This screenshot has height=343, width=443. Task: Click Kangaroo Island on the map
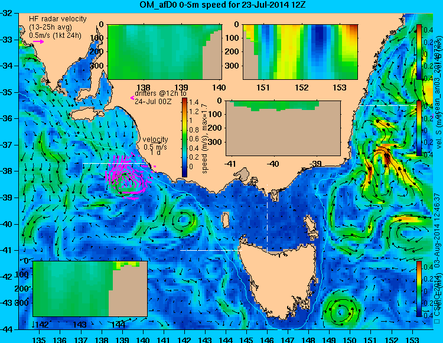pyautogui.click(x=86, y=114)
